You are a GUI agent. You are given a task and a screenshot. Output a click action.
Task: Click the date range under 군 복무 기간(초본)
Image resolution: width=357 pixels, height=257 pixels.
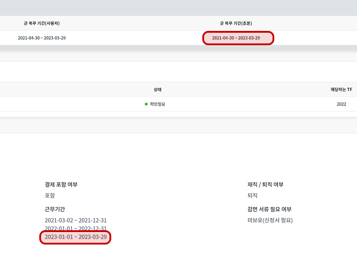tap(236, 38)
